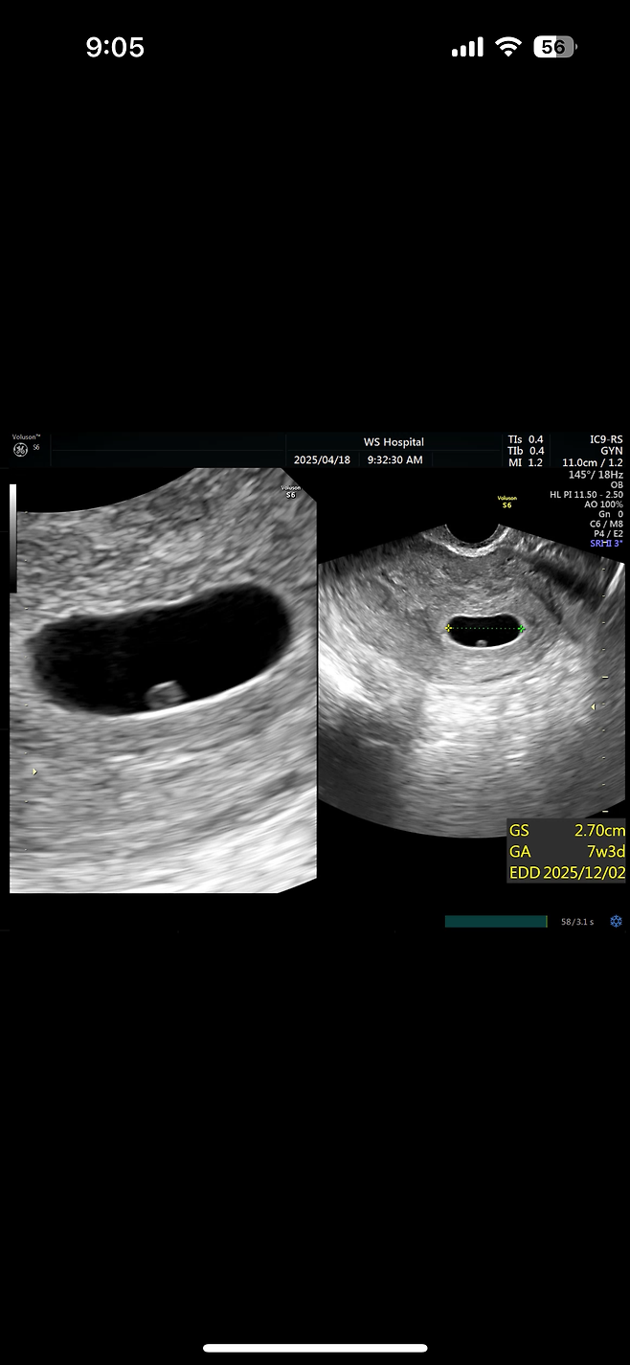
Task: Click the embryo in the magnified left scan
Action: coord(165,693)
